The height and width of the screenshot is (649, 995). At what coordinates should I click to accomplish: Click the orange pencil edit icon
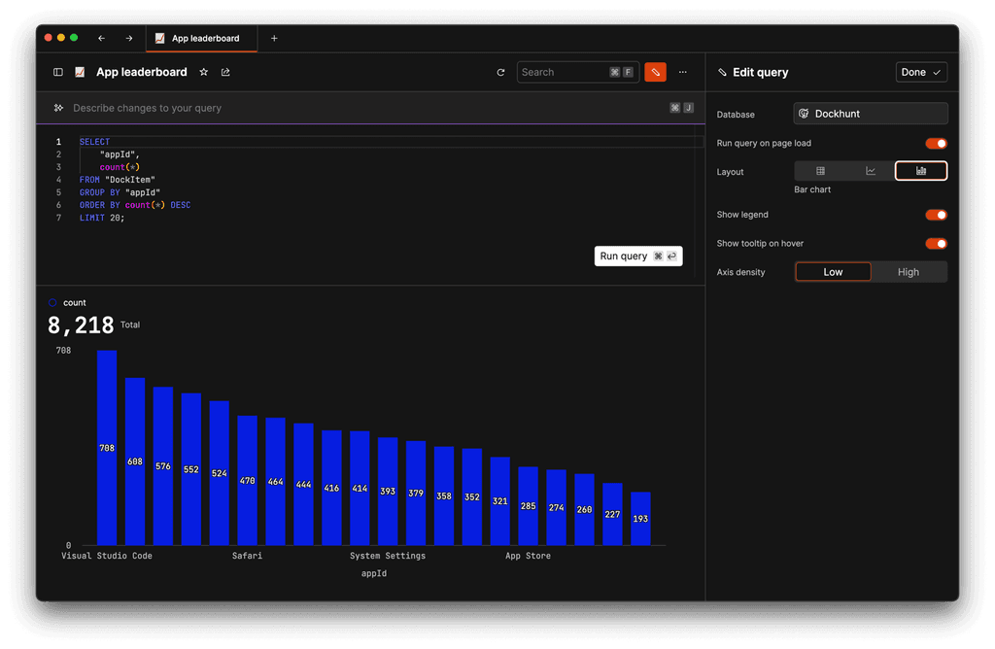[x=654, y=72]
